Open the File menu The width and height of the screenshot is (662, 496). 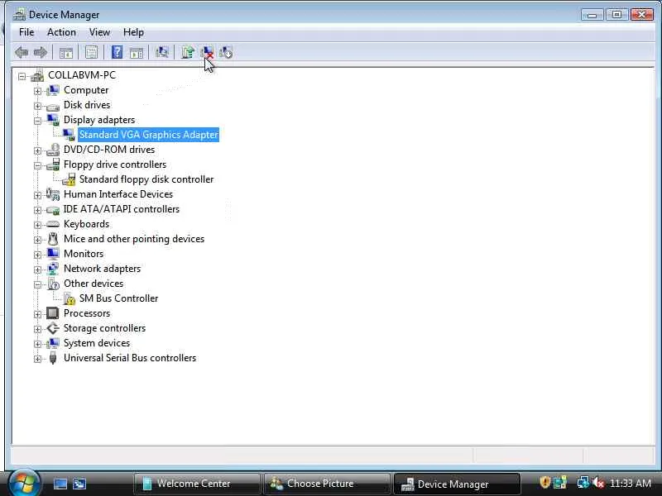[26, 32]
